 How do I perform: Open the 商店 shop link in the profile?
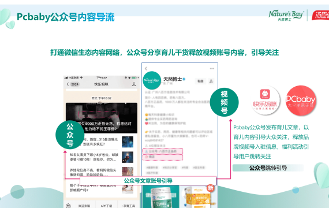(163, 157)
